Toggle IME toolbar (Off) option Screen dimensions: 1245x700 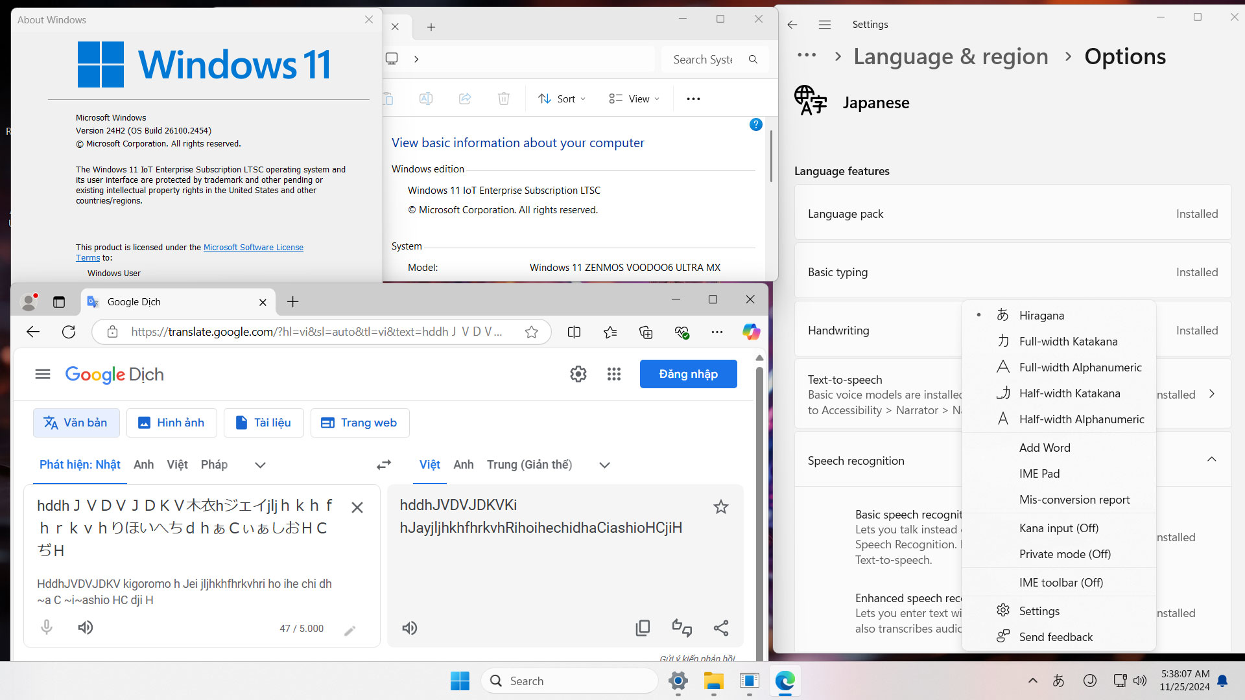pos(1058,583)
